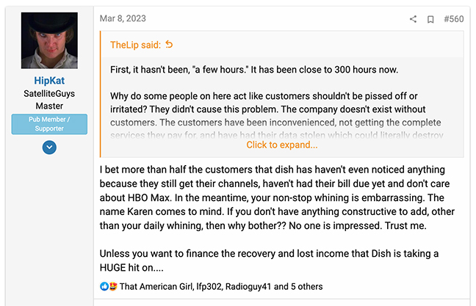Image resolution: width=476 pixels, height=306 pixels.
Task: Jump to TheLip's quoted post via arrow icon
Action: tap(170, 45)
